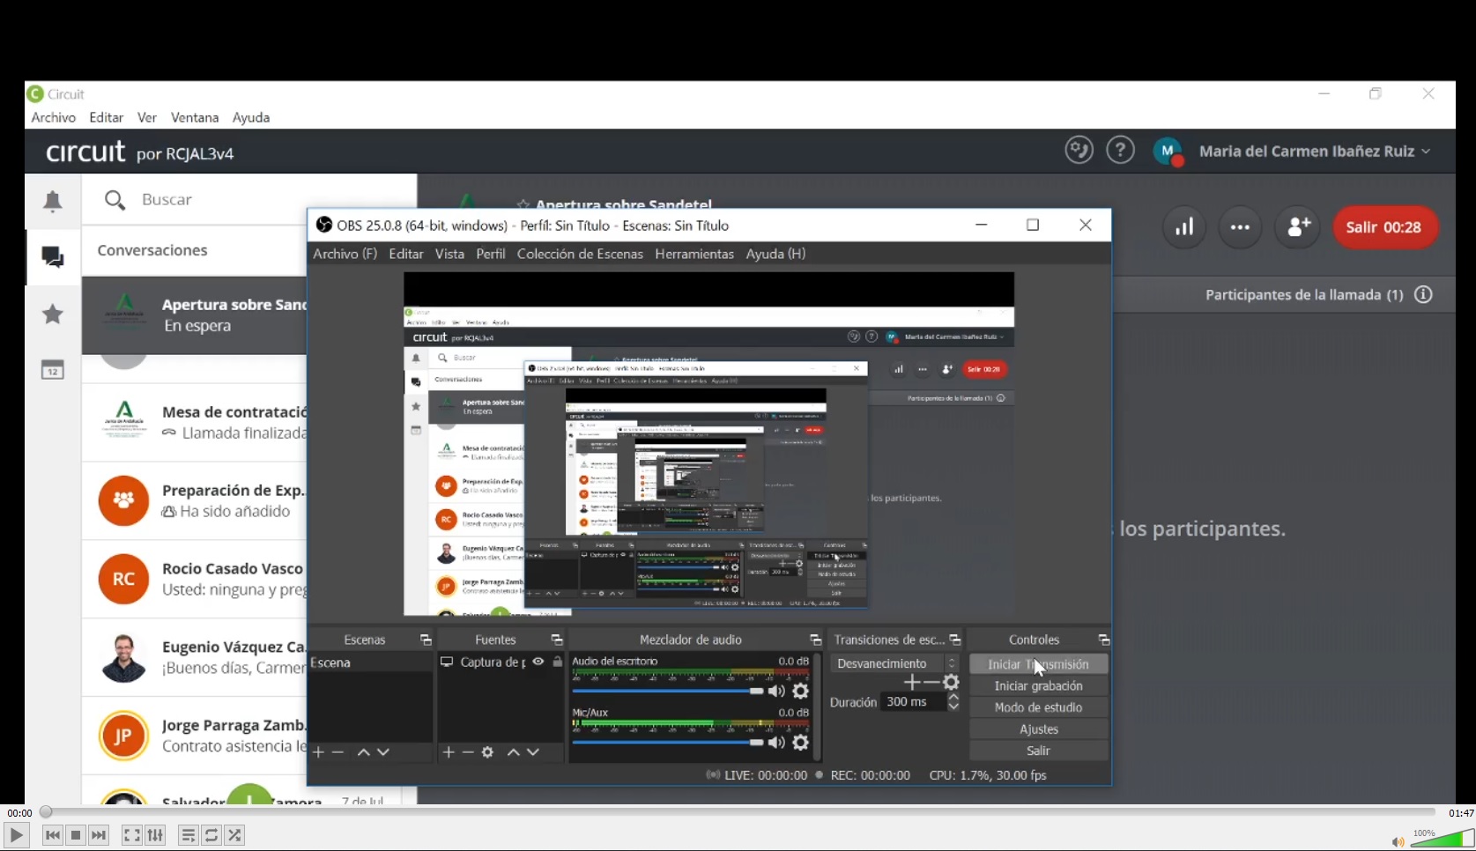The width and height of the screenshot is (1476, 851).
Task: Open extended settings equalizer icon
Action: coord(155,835)
